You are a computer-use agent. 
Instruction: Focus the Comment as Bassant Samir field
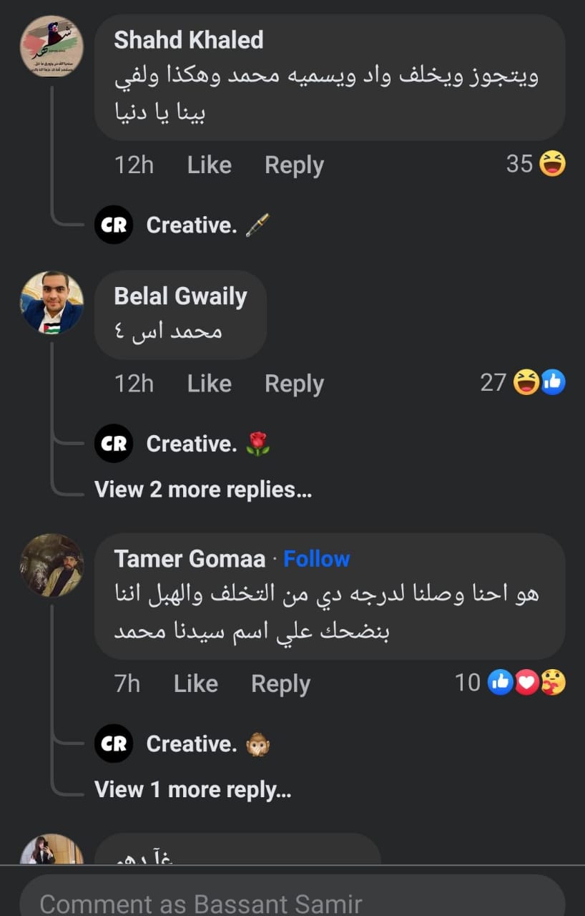click(292, 903)
